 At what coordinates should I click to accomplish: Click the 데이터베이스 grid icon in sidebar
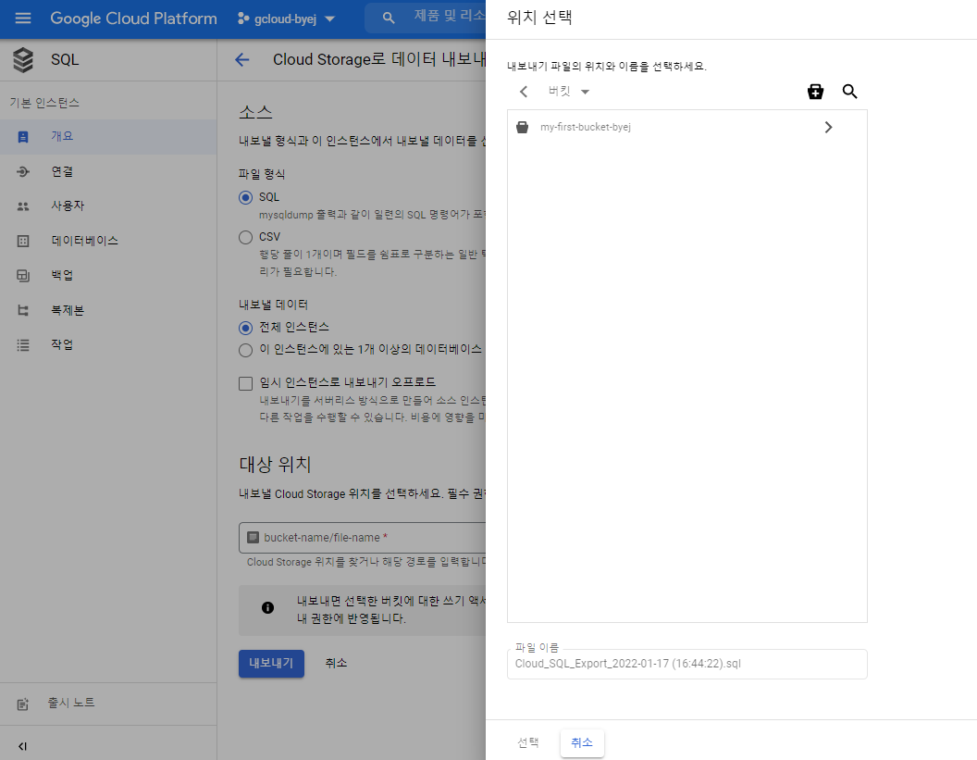(23, 242)
